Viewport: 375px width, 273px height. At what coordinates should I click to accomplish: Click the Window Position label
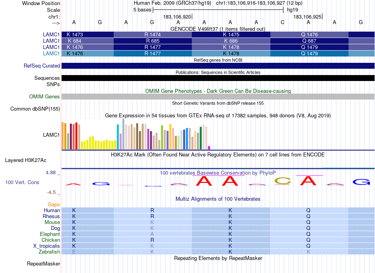coord(41,3)
